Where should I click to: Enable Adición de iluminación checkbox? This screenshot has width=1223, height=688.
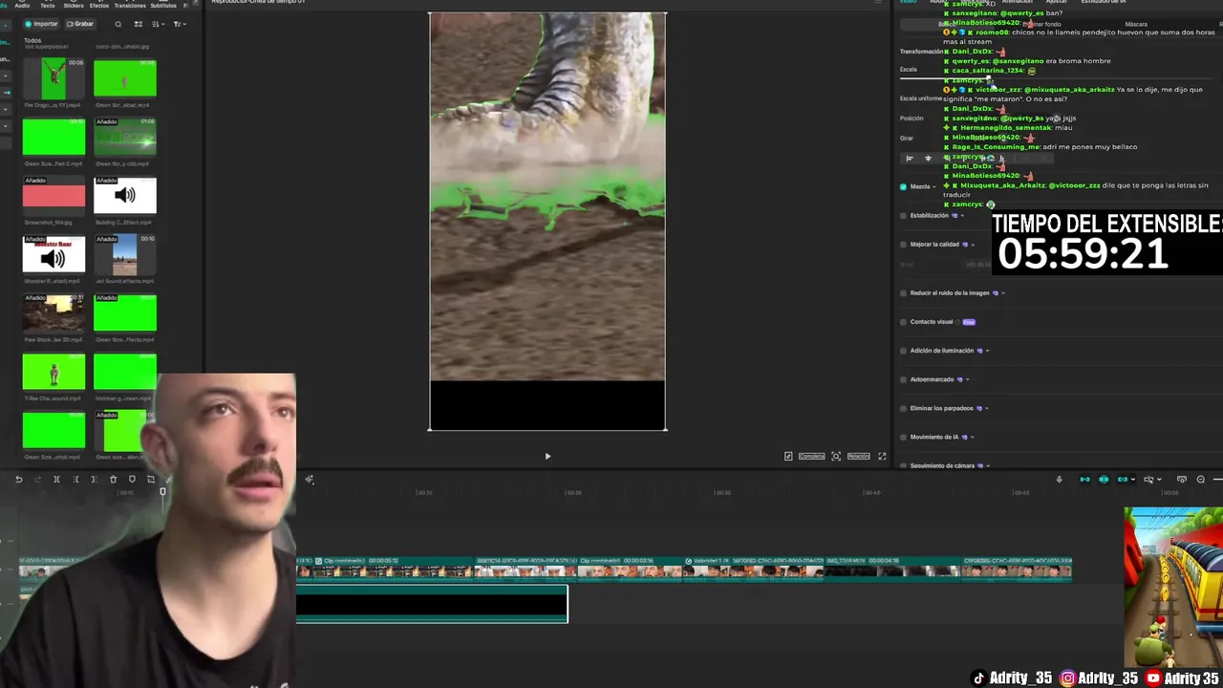tap(903, 351)
